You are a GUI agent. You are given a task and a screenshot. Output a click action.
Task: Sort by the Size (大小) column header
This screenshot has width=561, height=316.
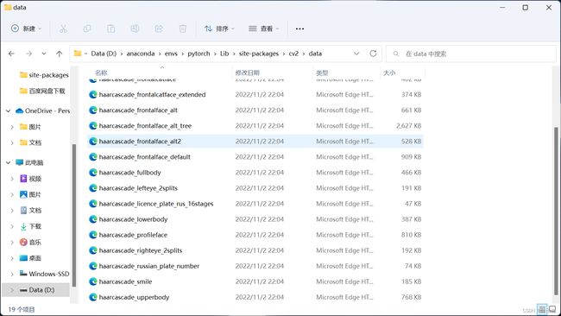389,73
